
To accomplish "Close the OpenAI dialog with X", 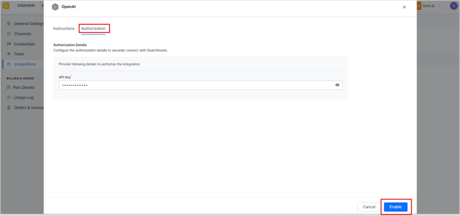I will coord(404,7).
